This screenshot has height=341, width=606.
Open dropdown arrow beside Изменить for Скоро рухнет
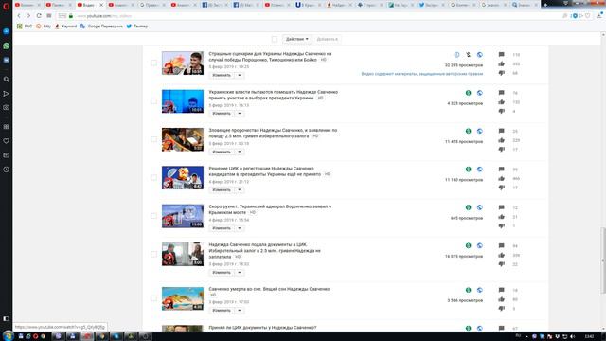click(x=240, y=228)
